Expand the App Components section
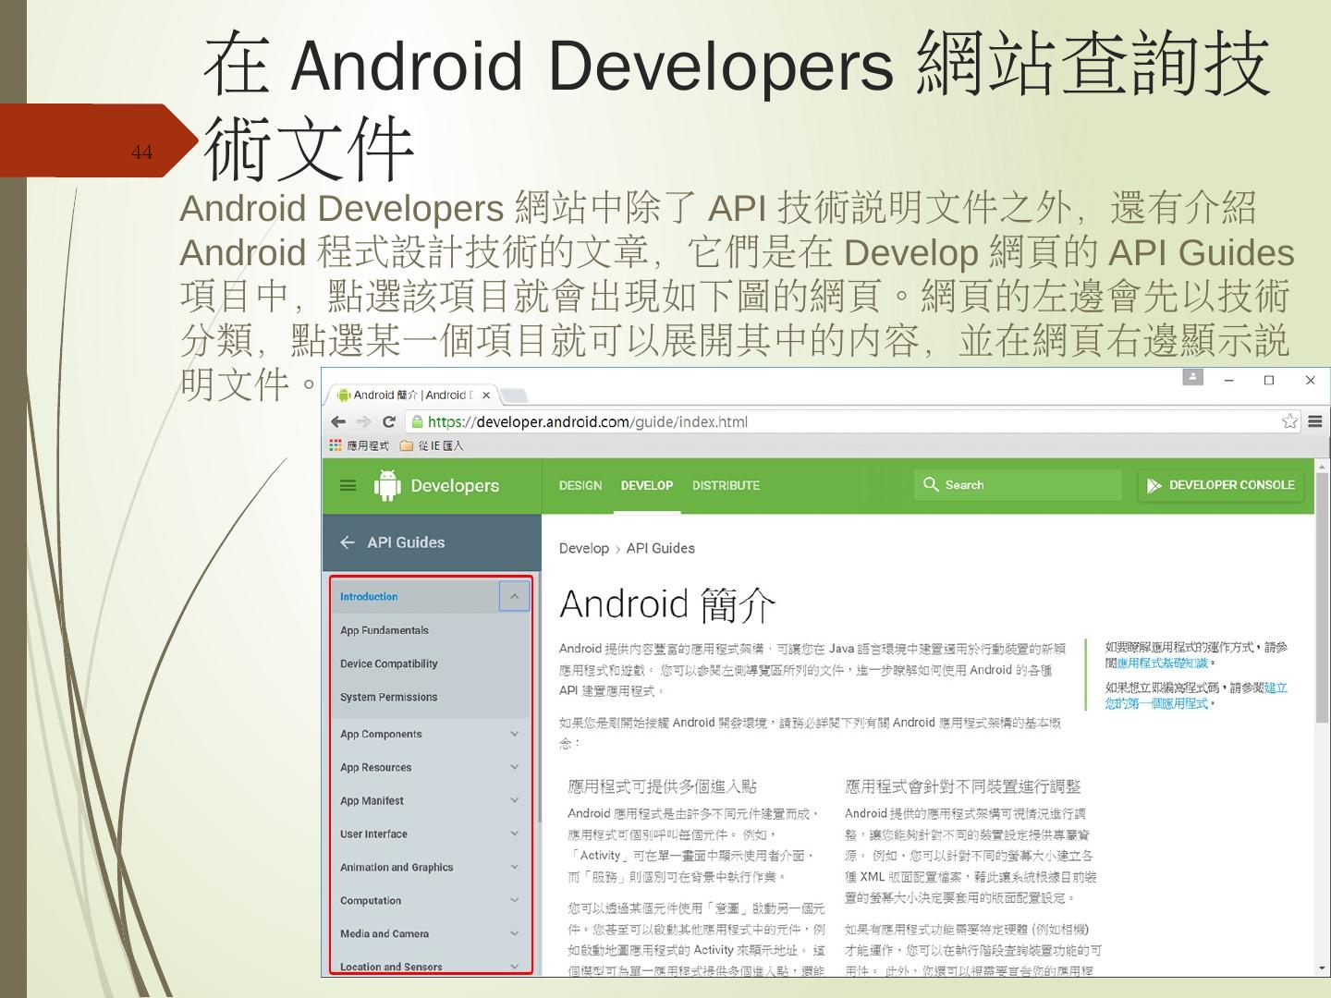This screenshot has width=1331, height=998. tap(515, 734)
